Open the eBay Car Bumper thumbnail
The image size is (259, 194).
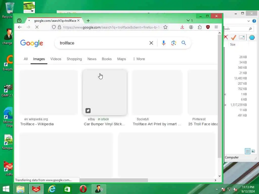point(105,92)
